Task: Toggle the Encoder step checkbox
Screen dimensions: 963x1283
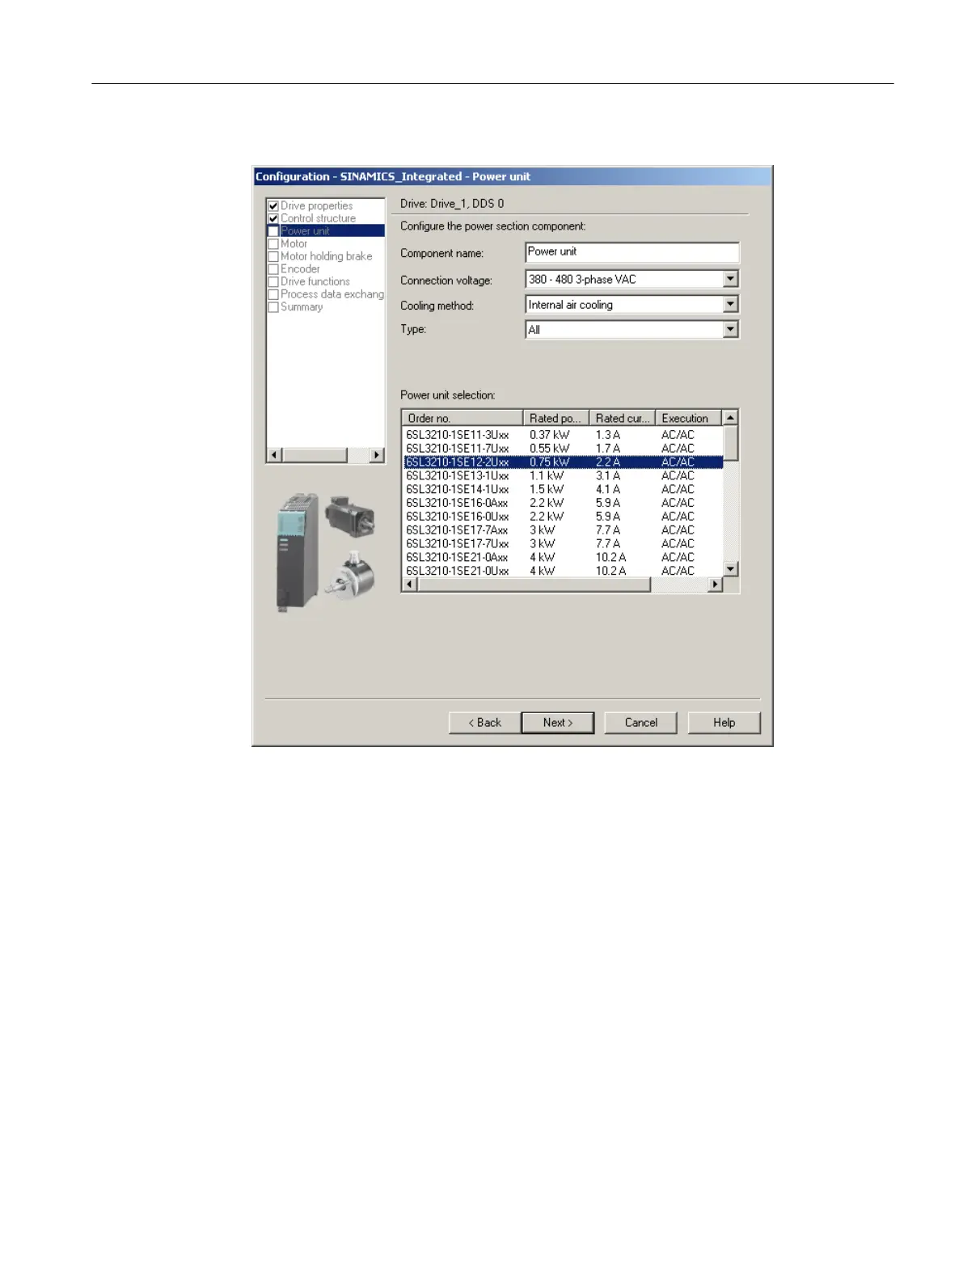Action: 273,269
